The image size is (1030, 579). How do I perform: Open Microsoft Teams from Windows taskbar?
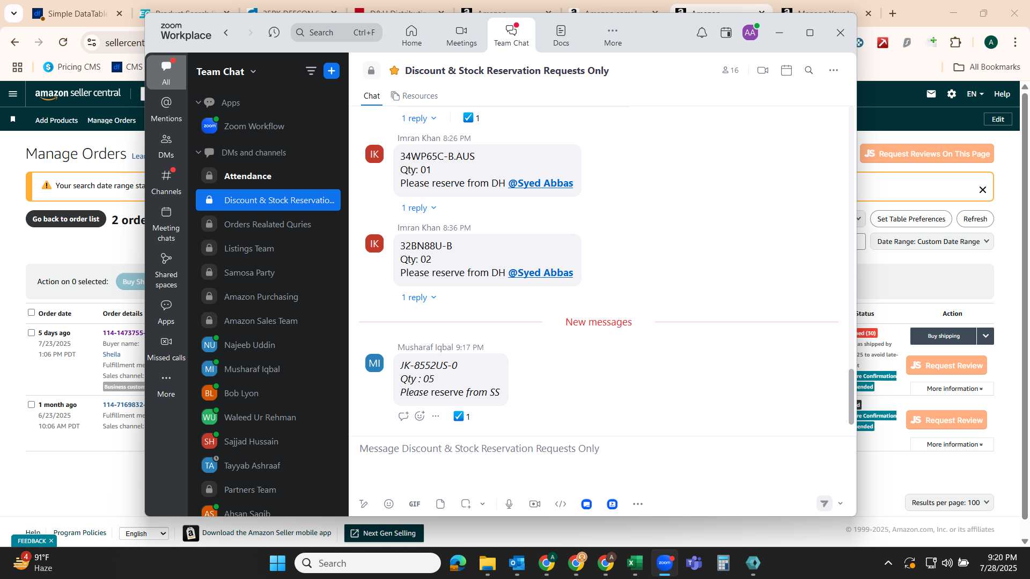[694, 563]
